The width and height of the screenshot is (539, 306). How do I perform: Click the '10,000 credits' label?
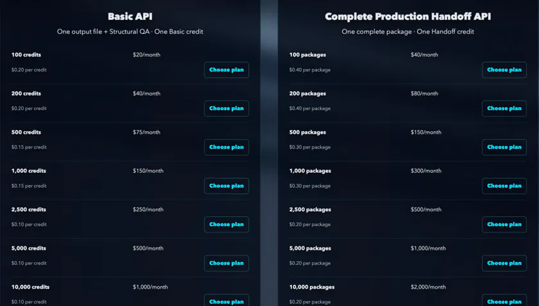pos(30,287)
